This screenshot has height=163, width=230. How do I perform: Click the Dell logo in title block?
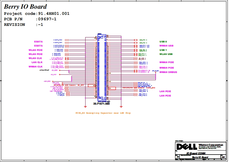pyautogui.click(x=186, y=146)
